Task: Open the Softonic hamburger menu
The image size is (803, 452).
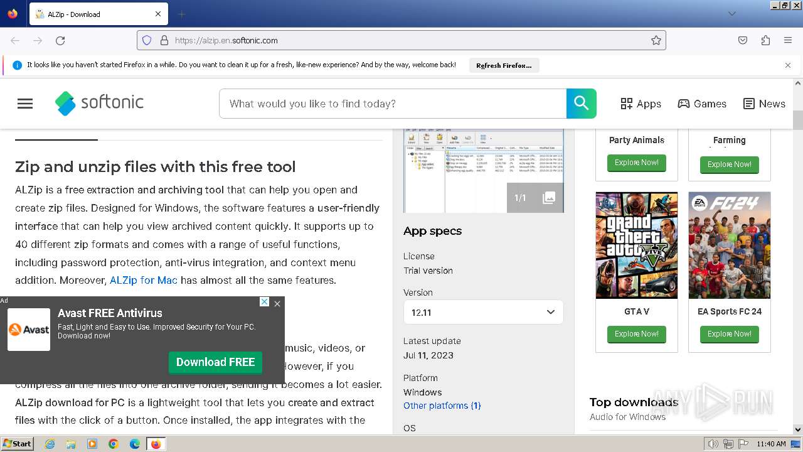Action: click(25, 104)
